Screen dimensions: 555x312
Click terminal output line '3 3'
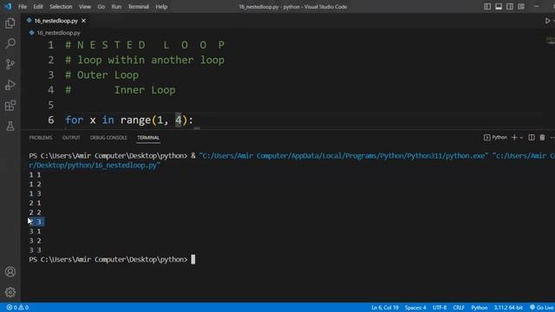(x=35, y=250)
